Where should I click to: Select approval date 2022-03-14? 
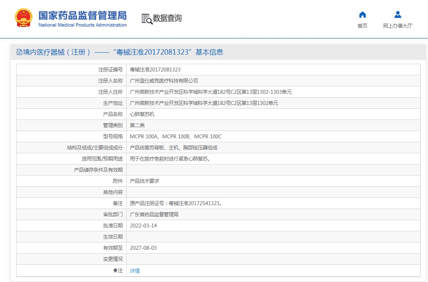pos(143,226)
